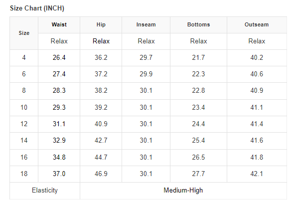
Task: Click hip value 46.9 for size 18
Action: point(101,174)
